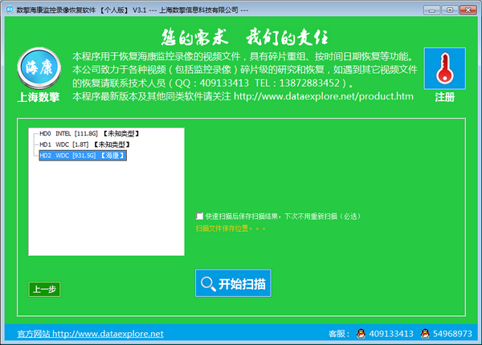The width and height of the screenshot is (482, 345).
Task: Click the app icon in title bar
Action: tap(10, 10)
